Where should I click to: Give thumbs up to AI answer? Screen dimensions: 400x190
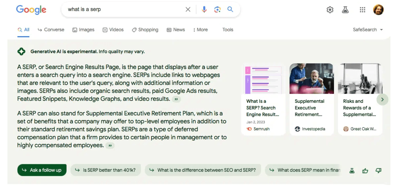tap(365, 171)
